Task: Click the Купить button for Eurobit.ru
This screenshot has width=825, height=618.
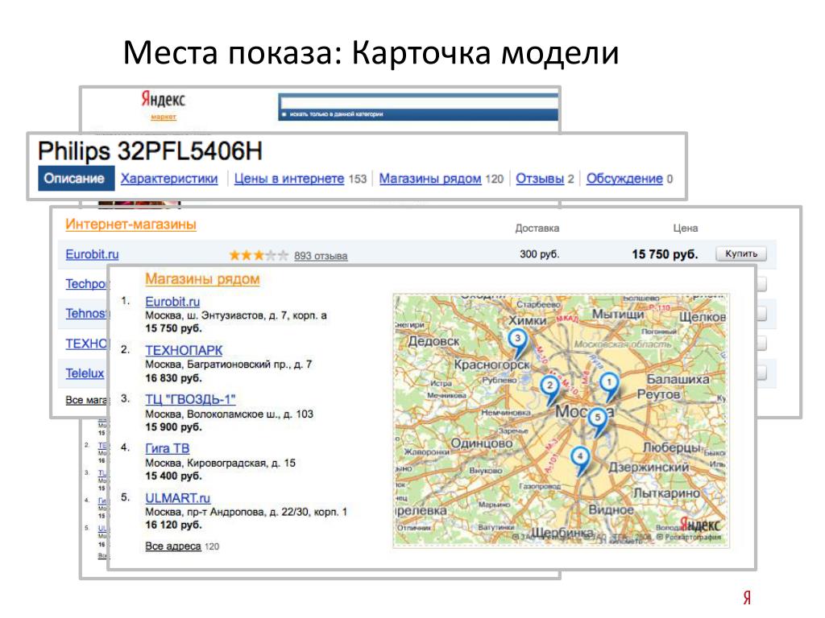Action: 741,253
